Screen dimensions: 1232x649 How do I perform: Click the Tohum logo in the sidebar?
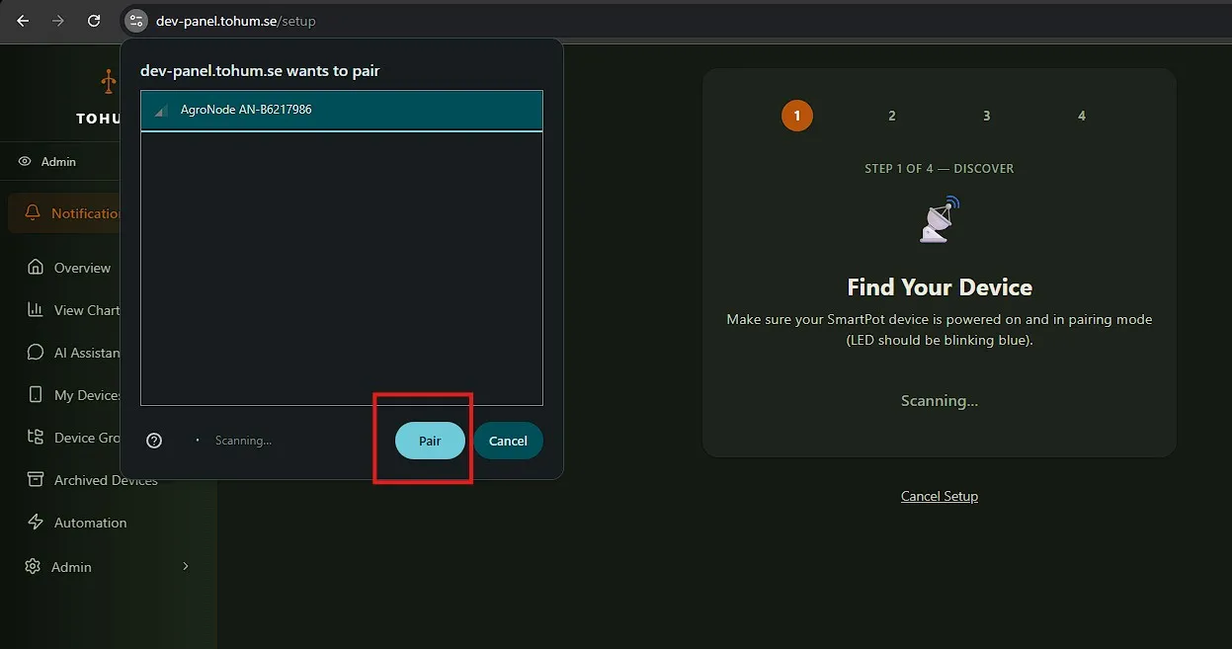pos(109,81)
